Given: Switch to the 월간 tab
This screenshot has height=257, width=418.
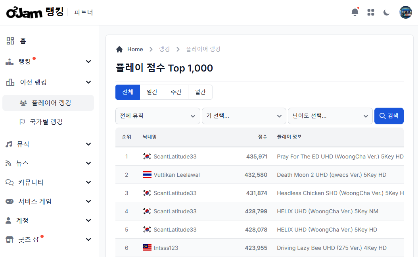Looking at the screenshot, I should click(200, 92).
